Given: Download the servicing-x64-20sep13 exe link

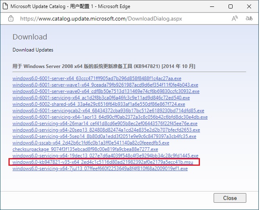Looking at the screenshot, I should click(x=106, y=130).
